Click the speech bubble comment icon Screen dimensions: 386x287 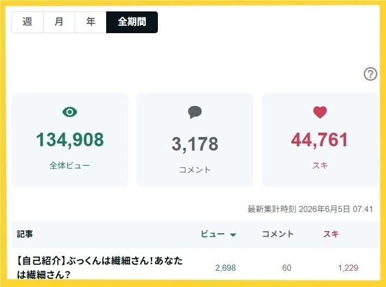click(195, 112)
